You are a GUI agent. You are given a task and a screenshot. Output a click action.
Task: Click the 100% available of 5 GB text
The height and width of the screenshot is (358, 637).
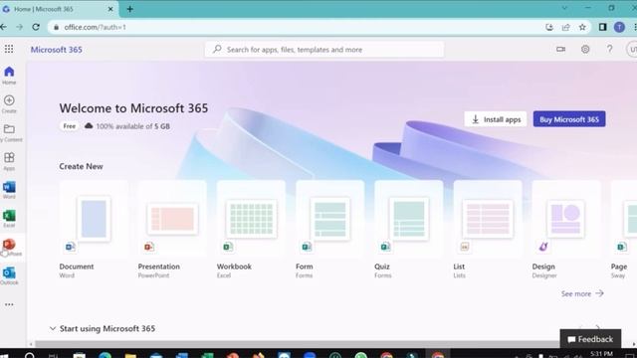132,126
